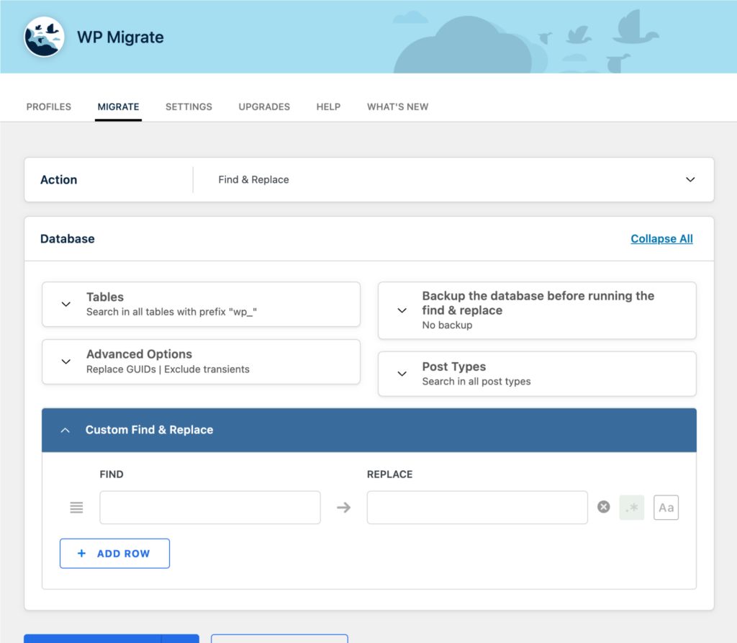The height and width of the screenshot is (643, 737).
Task: Click the Collapse All link
Action: [x=662, y=239]
